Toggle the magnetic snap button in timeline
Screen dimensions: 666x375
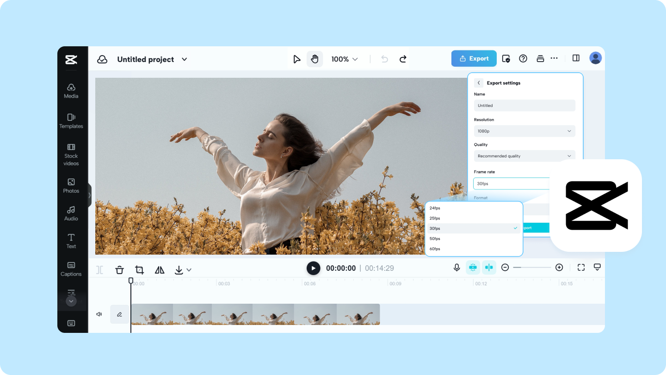473,267
